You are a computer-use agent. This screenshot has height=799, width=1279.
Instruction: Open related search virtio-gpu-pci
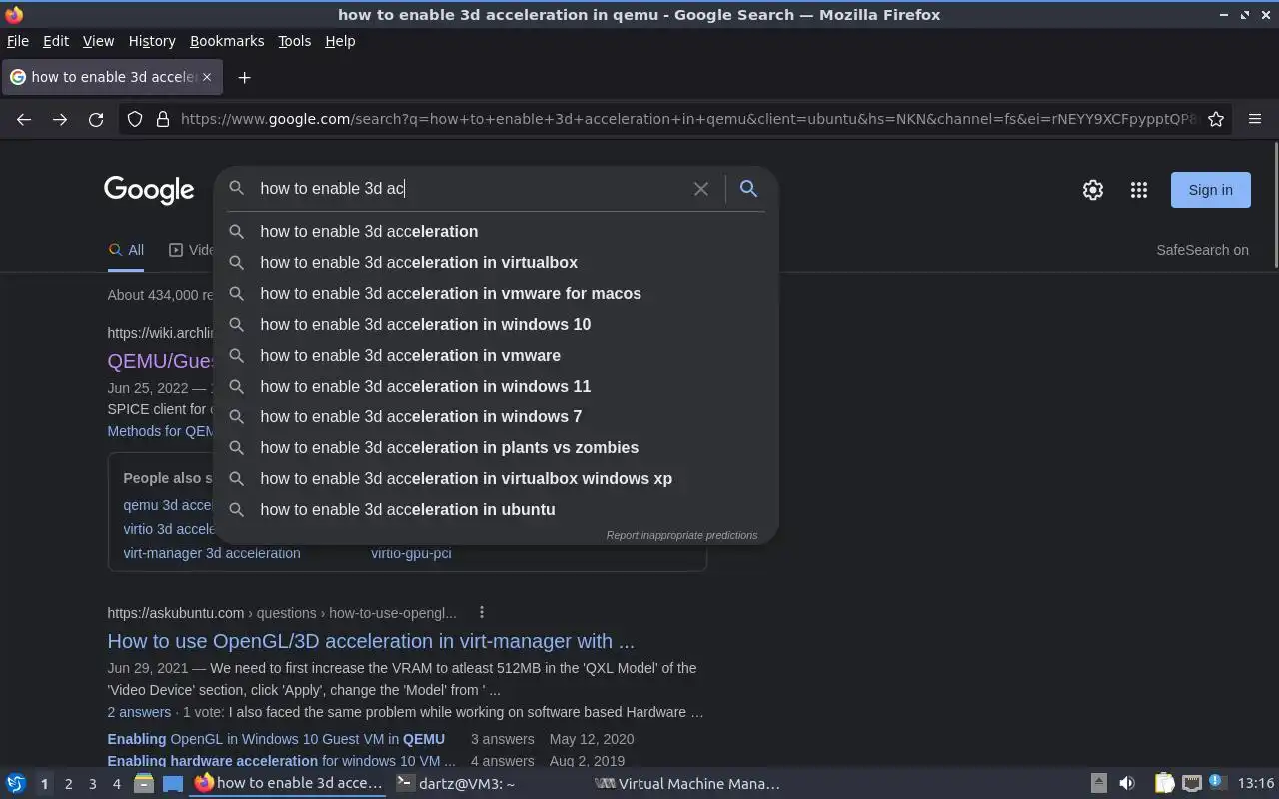point(411,553)
